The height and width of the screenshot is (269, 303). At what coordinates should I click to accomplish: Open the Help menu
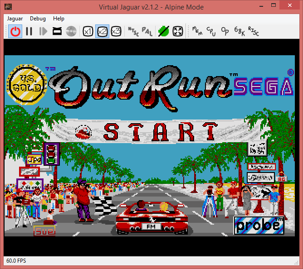point(59,19)
